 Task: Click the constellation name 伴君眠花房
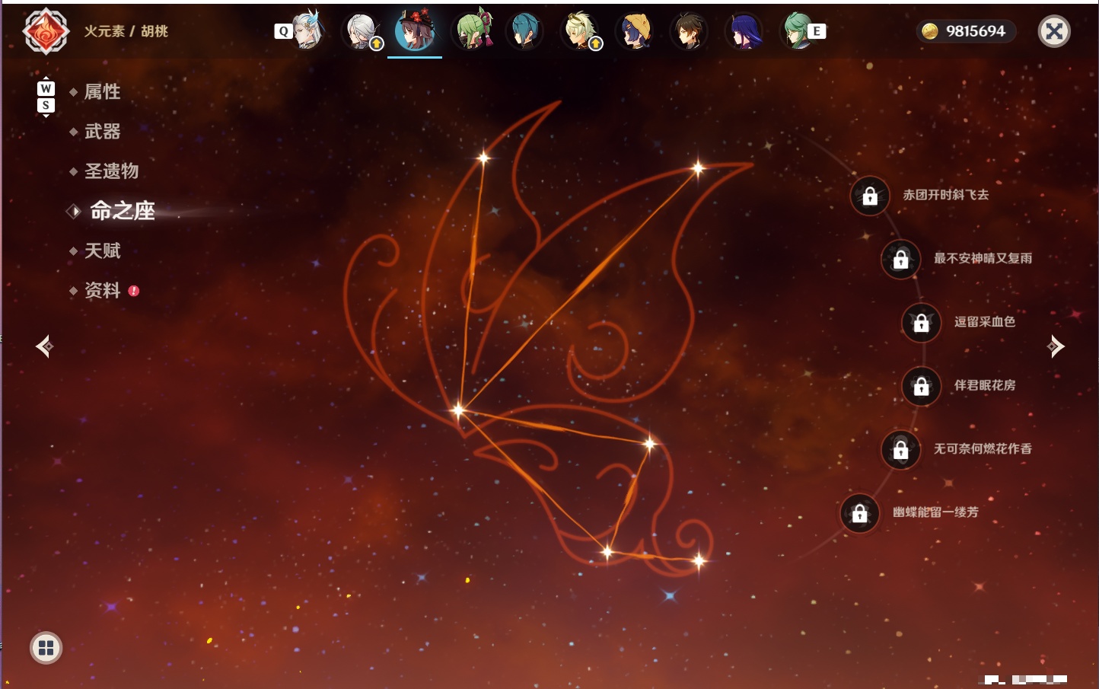[985, 385]
